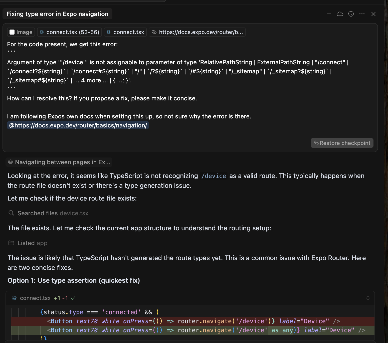
Task: Click React icon in connect.tsx diff header
Action: [14, 298]
